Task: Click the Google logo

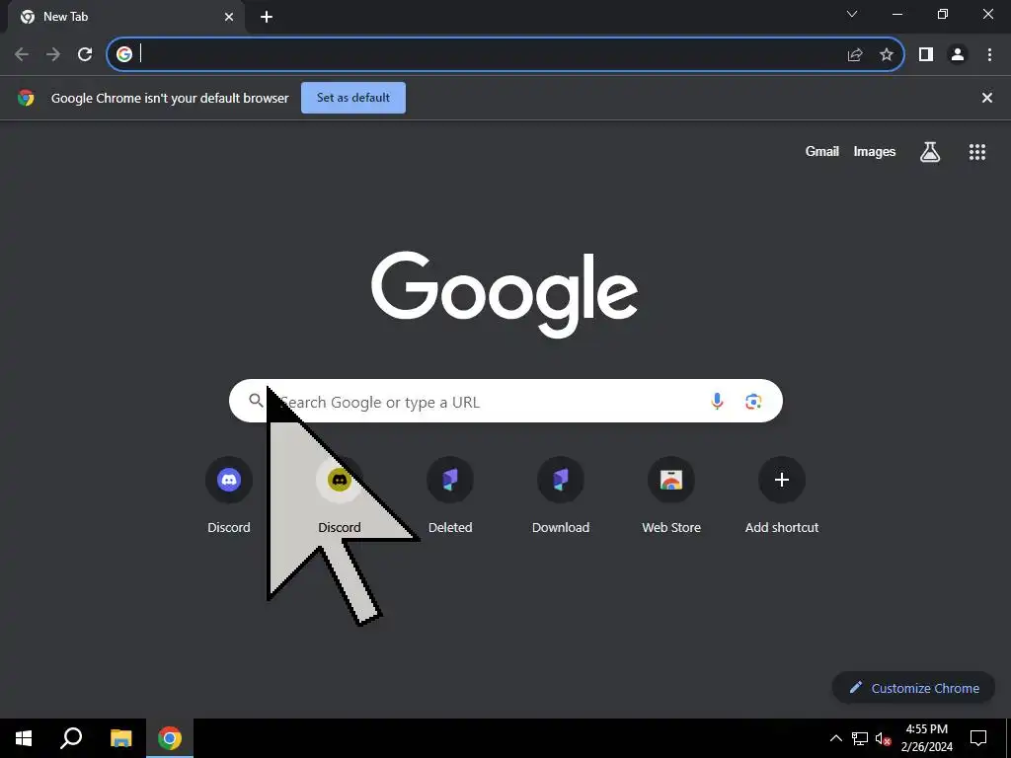Action: [x=505, y=294]
